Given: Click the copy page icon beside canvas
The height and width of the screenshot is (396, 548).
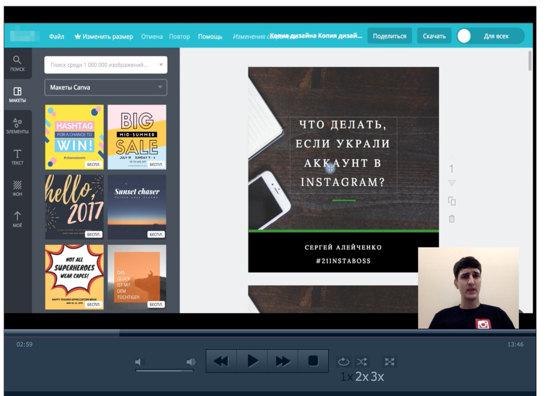Looking at the screenshot, I should pos(452,201).
